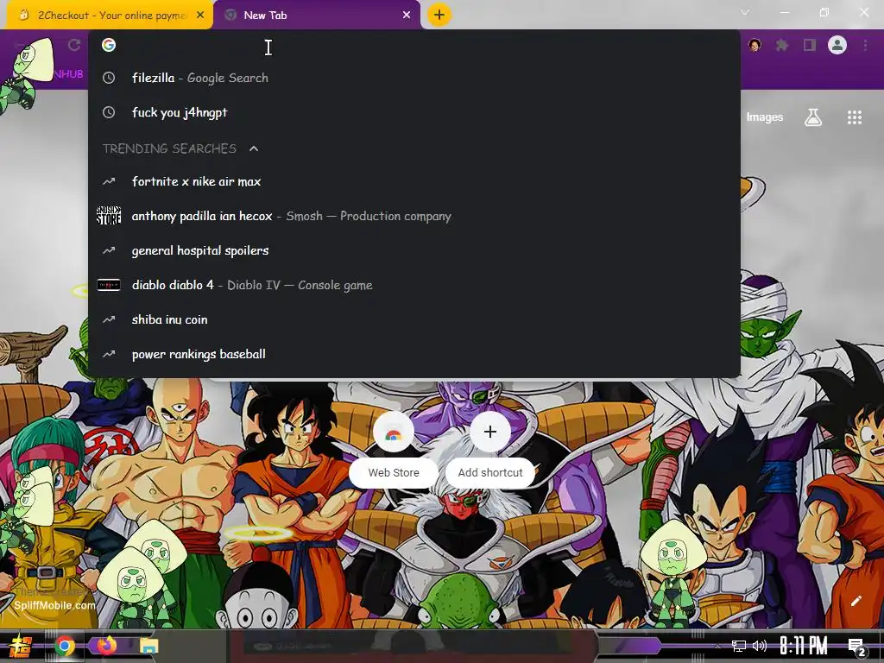
Task: Select the fortnite x nike air max suggestion
Action: click(414, 181)
